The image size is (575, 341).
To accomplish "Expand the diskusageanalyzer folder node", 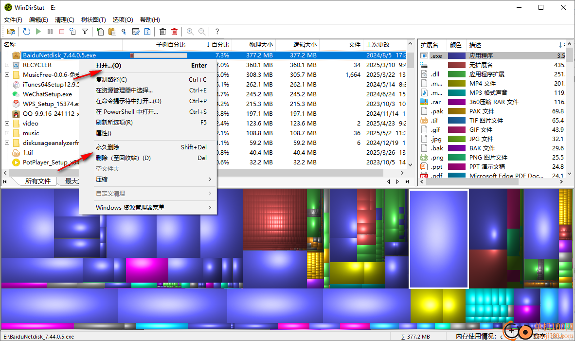I will 7,143.
